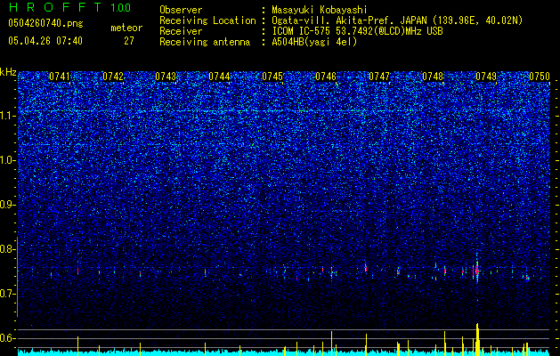Click the Receiving Location label
560x356 pixels.
(207, 20)
